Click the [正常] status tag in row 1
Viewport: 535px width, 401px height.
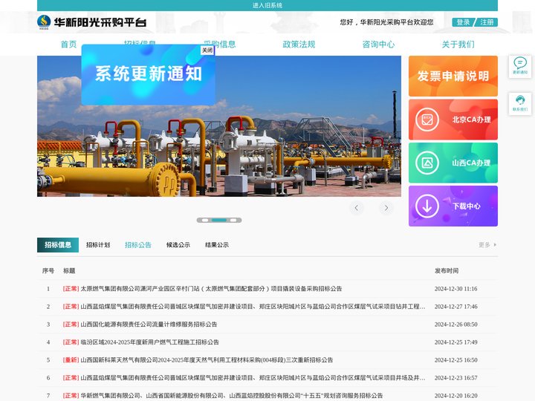point(71,289)
